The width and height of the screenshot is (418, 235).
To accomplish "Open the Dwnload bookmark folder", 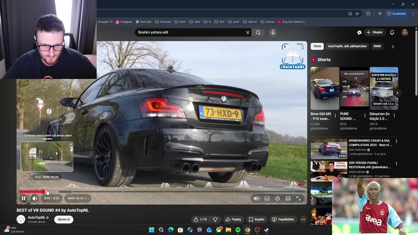I will [163, 22].
